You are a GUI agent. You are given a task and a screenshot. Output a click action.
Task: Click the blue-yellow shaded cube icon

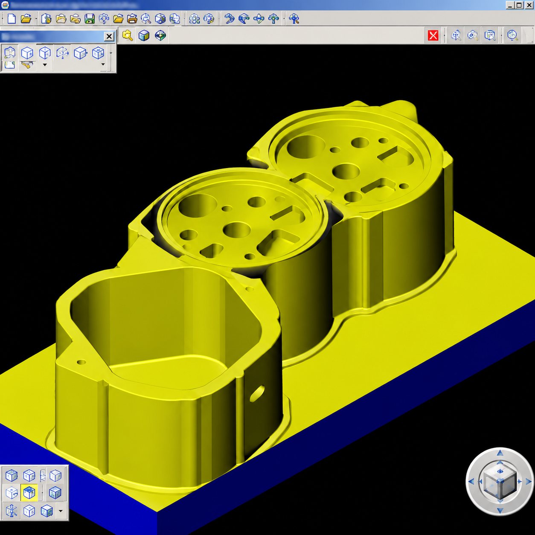click(144, 35)
